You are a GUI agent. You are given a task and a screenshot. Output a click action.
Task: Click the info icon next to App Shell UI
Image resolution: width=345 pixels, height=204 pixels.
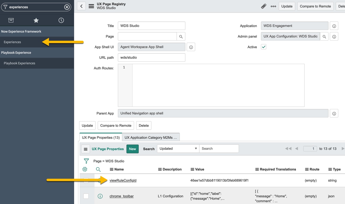(x=191, y=47)
